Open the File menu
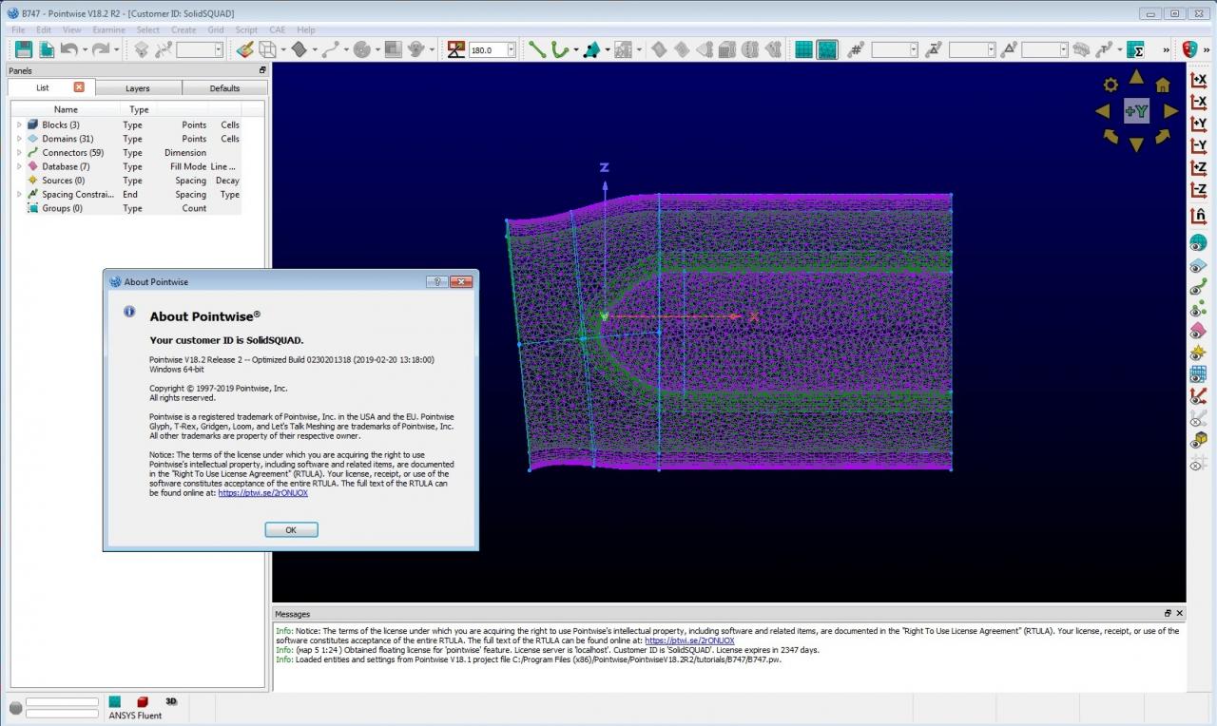The width and height of the screenshot is (1217, 726). point(18,29)
